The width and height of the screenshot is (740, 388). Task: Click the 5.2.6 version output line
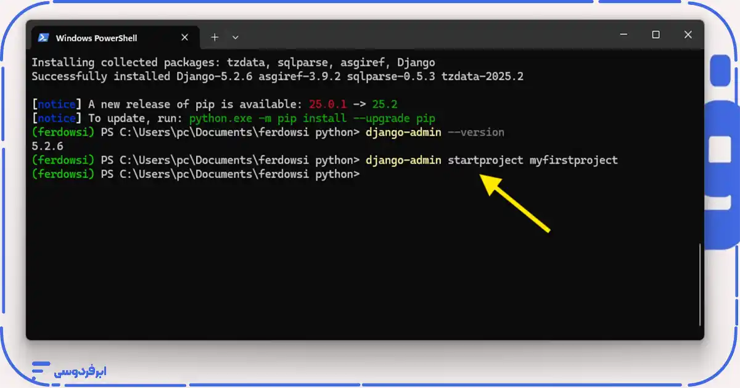47,147
